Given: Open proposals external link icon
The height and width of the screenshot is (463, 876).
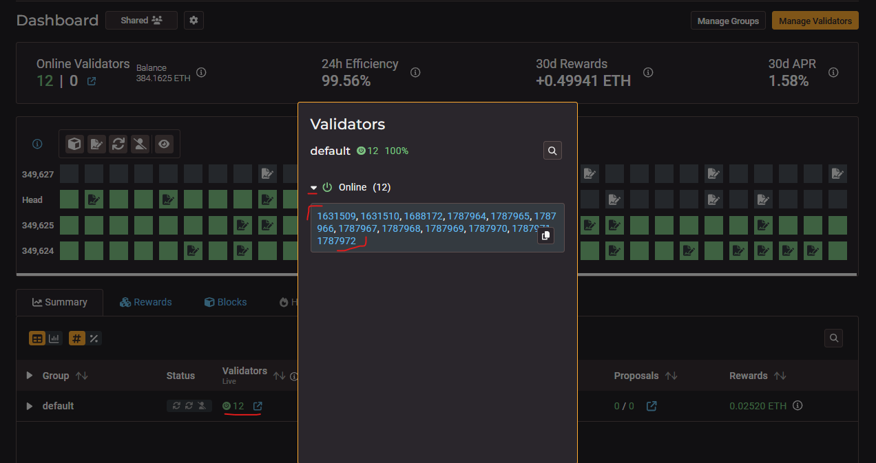Looking at the screenshot, I should point(651,406).
